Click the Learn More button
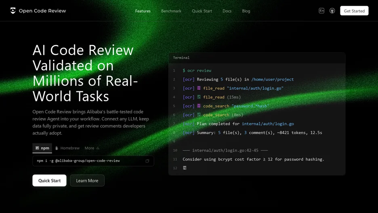 [x=87, y=180]
